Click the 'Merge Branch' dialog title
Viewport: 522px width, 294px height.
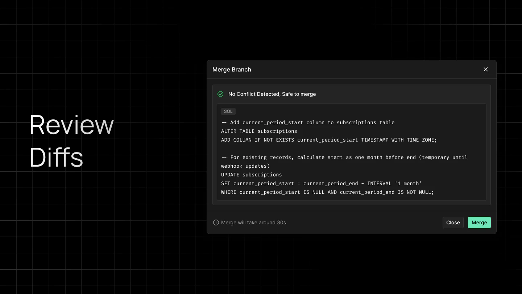click(232, 69)
